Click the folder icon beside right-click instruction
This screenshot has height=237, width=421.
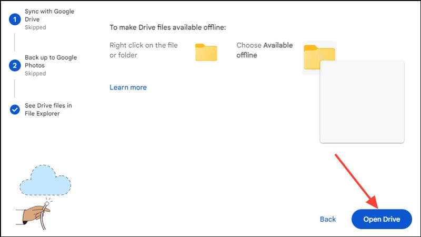tap(206, 52)
